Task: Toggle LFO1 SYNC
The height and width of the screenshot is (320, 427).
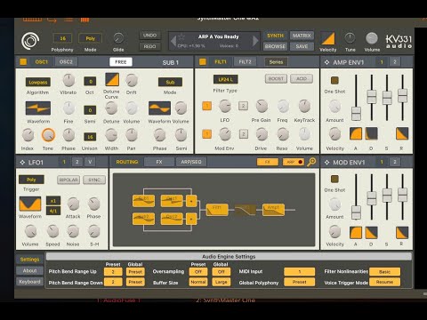Action: (94, 180)
